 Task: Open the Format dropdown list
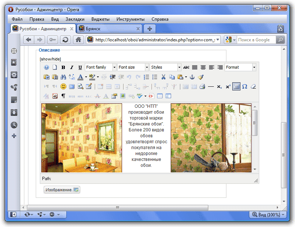[240, 68]
